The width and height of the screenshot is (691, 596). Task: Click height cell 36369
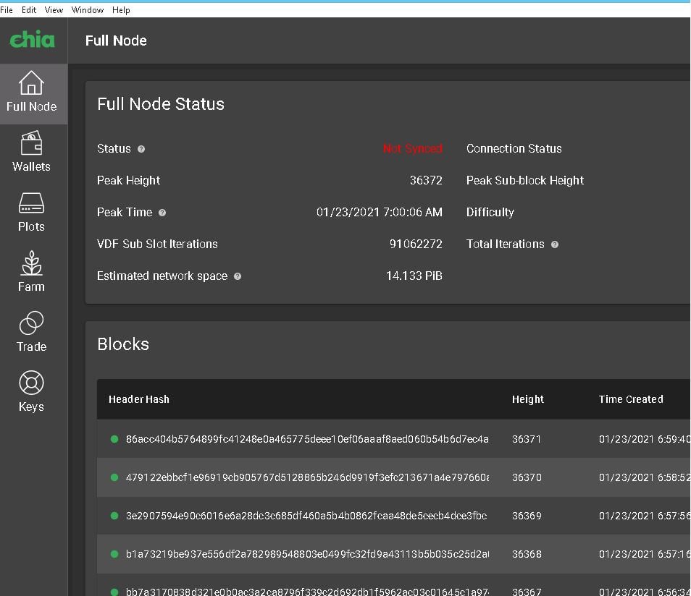[x=527, y=516]
